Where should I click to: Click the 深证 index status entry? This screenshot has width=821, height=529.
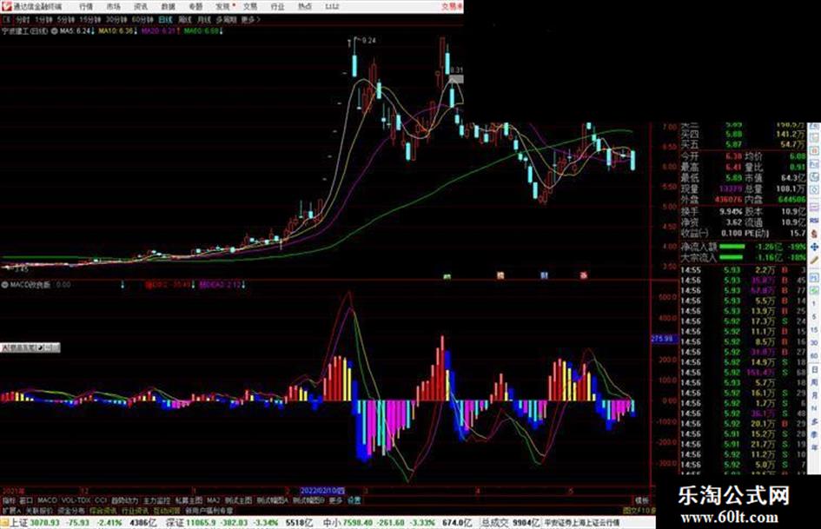[239, 523]
